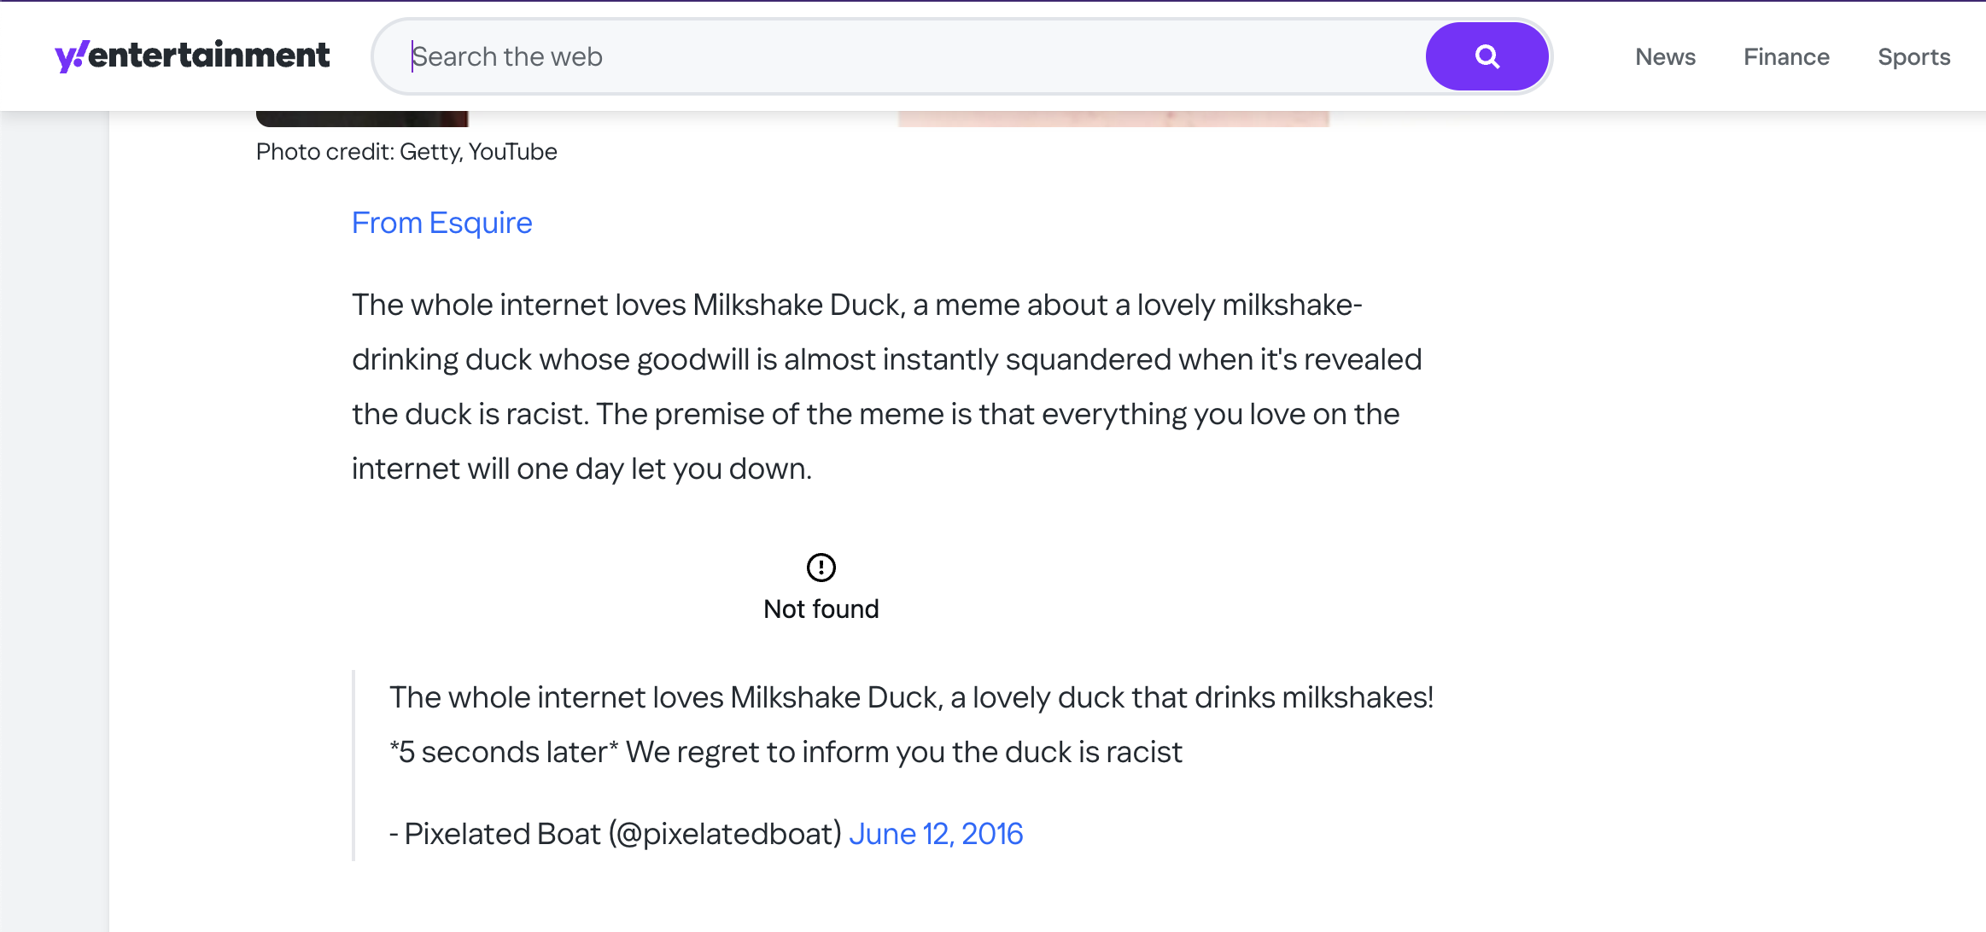Image resolution: width=1986 pixels, height=932 pixels.
Task: Open the 'From Esquire' link
Action: point(441,223)
